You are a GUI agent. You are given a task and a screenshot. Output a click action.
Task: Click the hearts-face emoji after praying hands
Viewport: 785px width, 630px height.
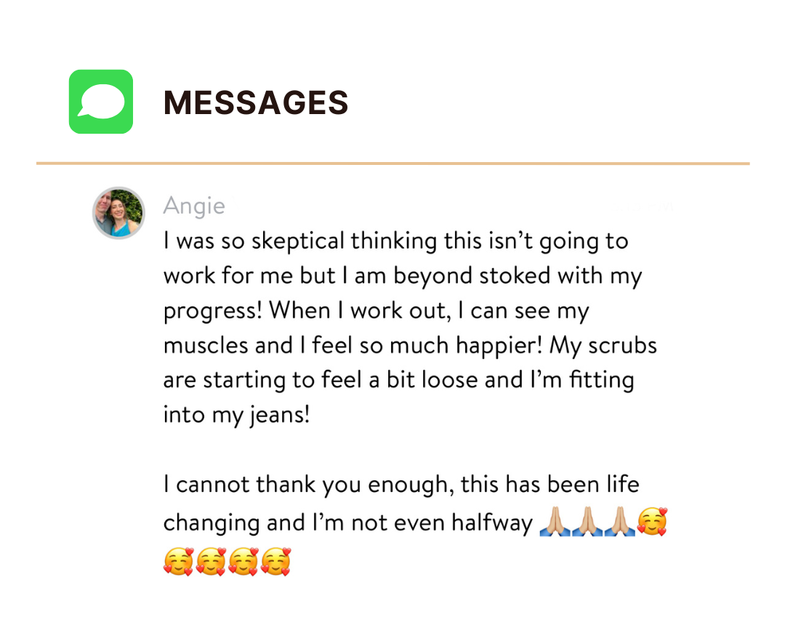coord(652,522)
